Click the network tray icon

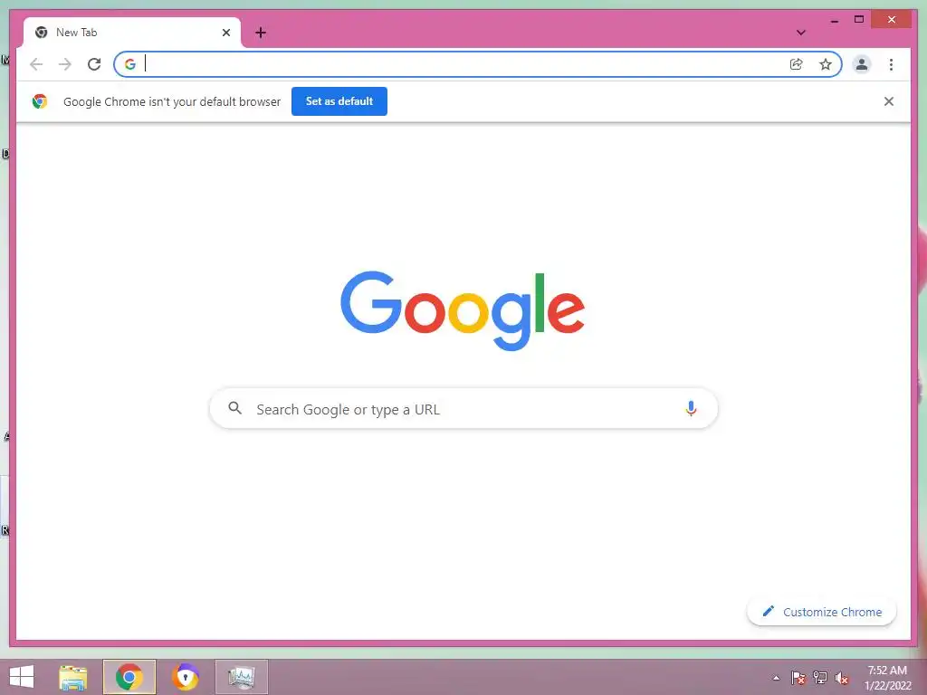point(820,678)
